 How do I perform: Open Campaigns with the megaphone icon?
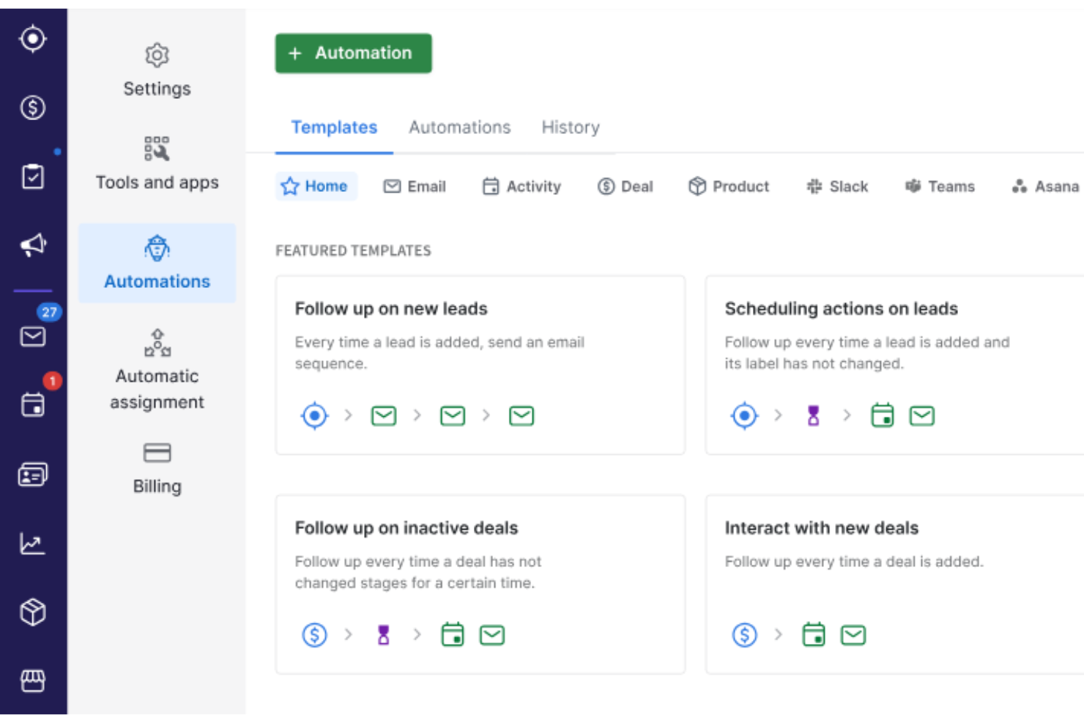[33, 245]
